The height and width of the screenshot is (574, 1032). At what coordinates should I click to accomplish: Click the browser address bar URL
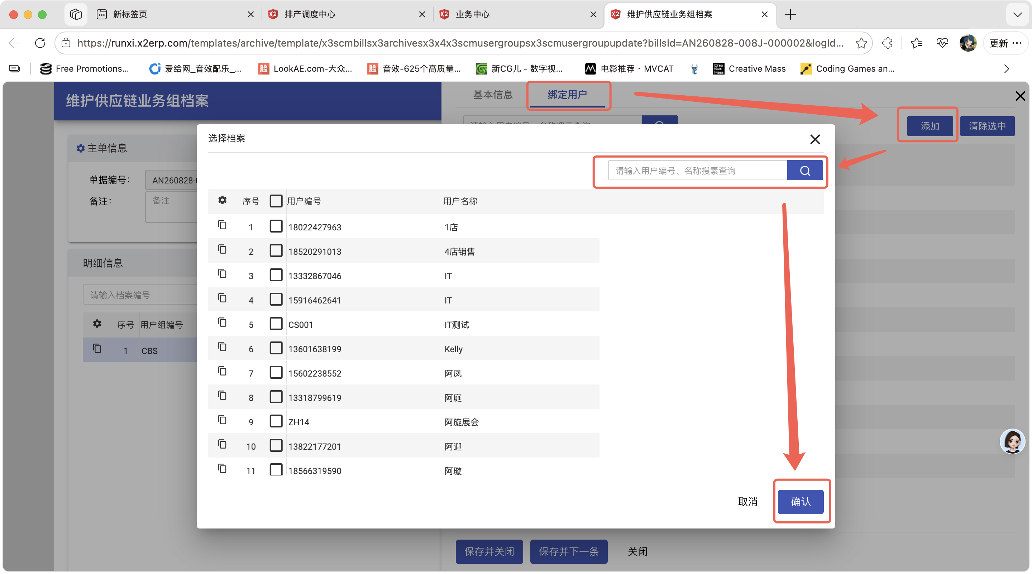(x=460, y=43)
